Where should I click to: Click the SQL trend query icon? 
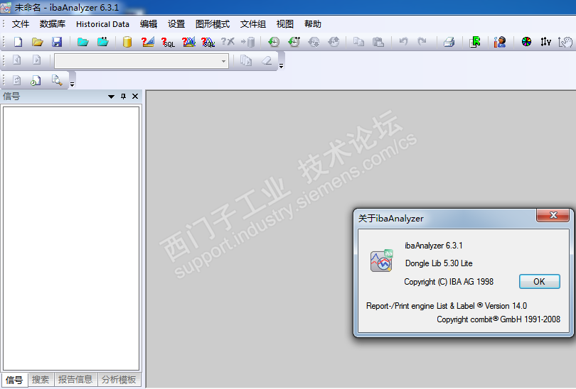[208, 42]
